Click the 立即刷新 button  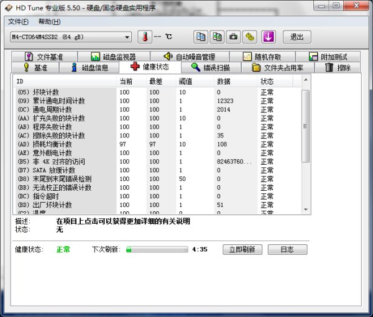point(242,249)
